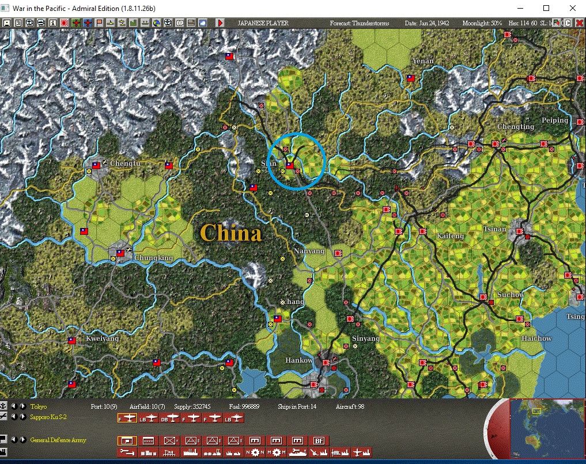Screen dimensions: 586x464
Task: Select the 'DB' dive bomber air unit icon
Action: click(169, 419)
